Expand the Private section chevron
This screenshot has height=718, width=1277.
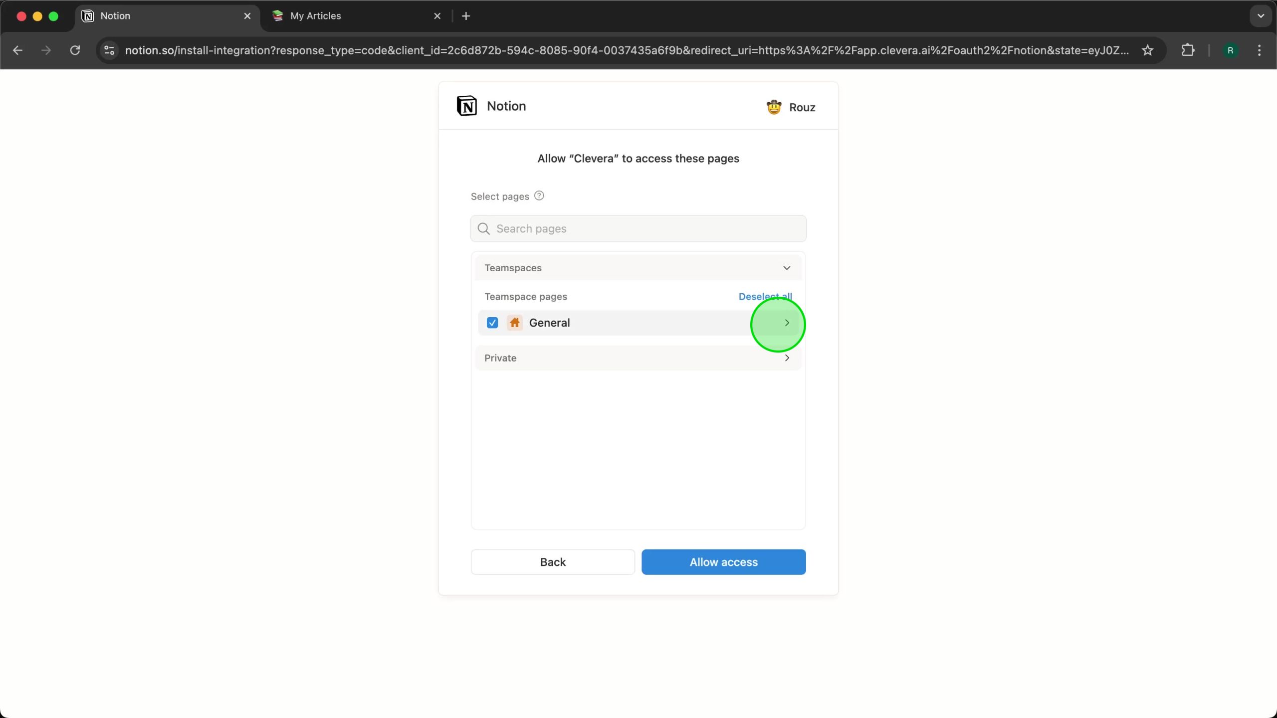787,358
